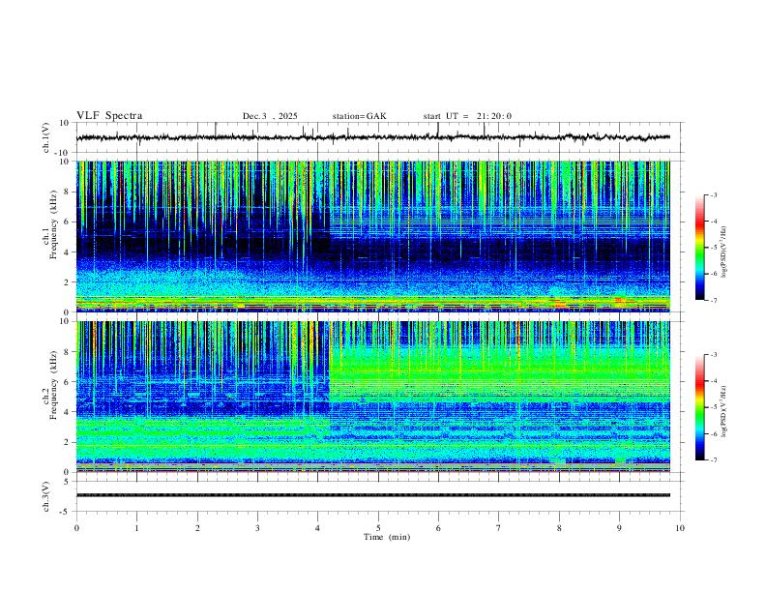Screen dimensions: 766x592
Task: Click tick label '5' on the Time axis
Action: tap(378, 528)
